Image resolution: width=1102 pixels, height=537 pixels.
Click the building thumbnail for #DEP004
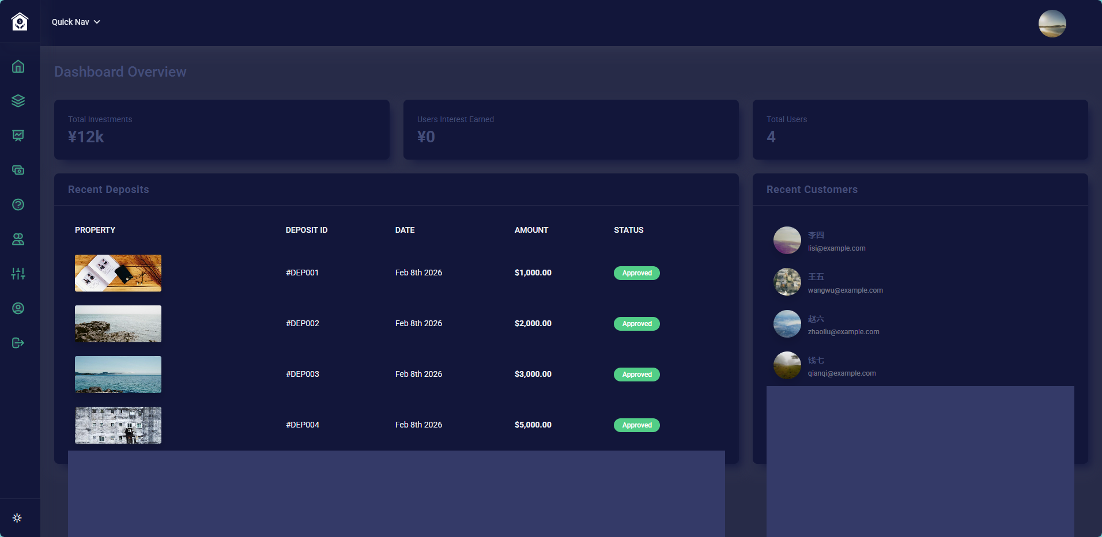click(118, 425)
